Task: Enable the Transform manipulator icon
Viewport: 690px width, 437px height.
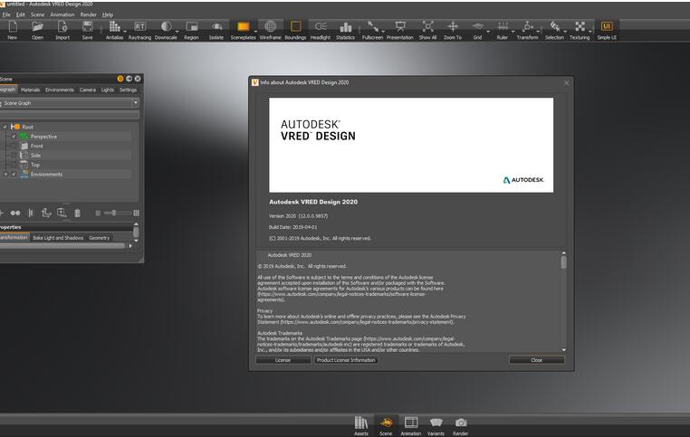Action: point(527,27)
